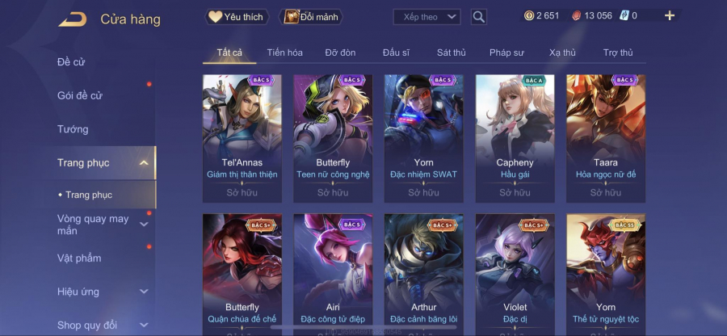
Task: Open the search magnifier icon
Action: click(x=478, y=17)
